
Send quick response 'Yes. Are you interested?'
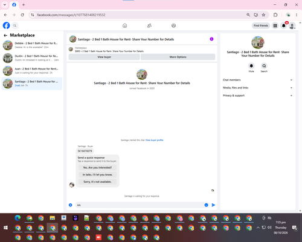point(97,168)
